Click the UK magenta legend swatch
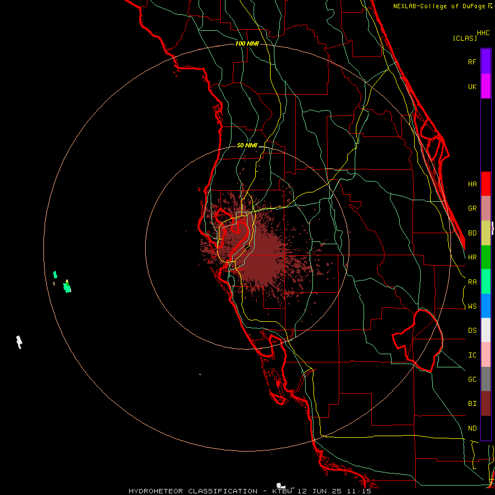Viewport: 495px width, 495px height. (486, 86)
